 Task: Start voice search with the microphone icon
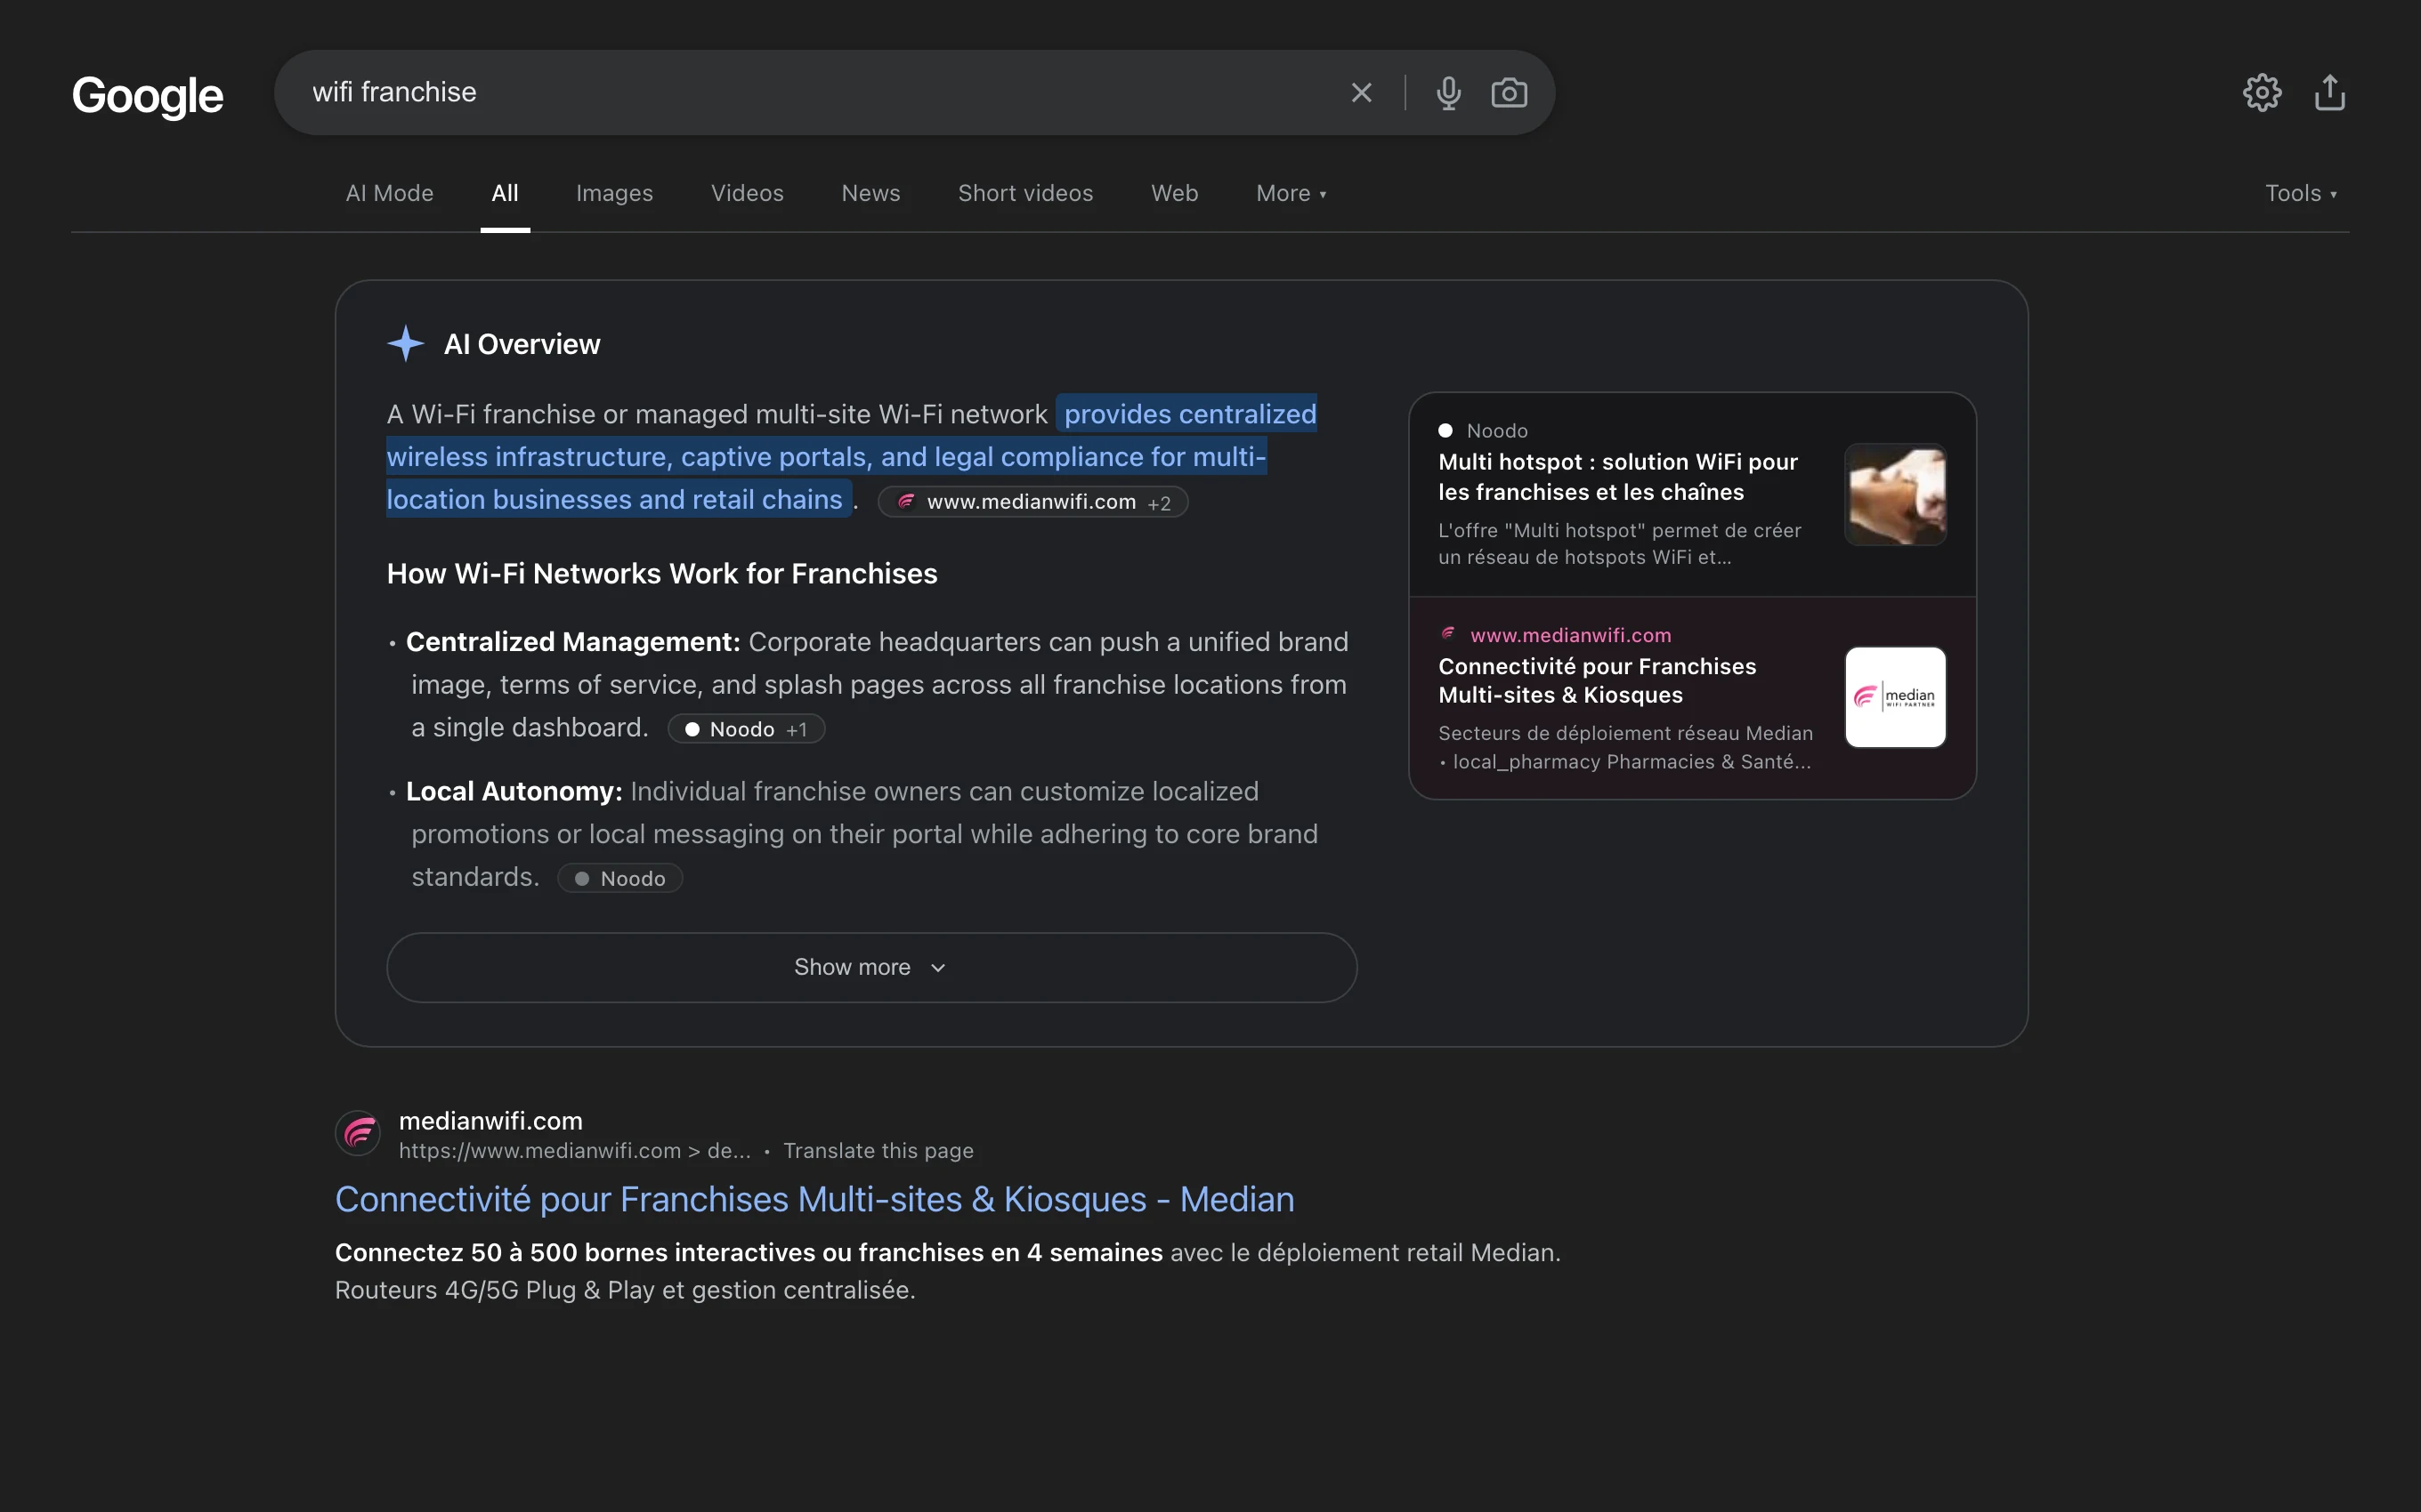pyautogui.click(x=1447, y=93)
